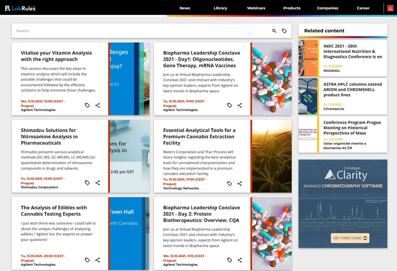Viewport: 397px width, 271px height.
Task: Share the Biopharma Conclave Day 2 webinar
Action: (240, 260)
